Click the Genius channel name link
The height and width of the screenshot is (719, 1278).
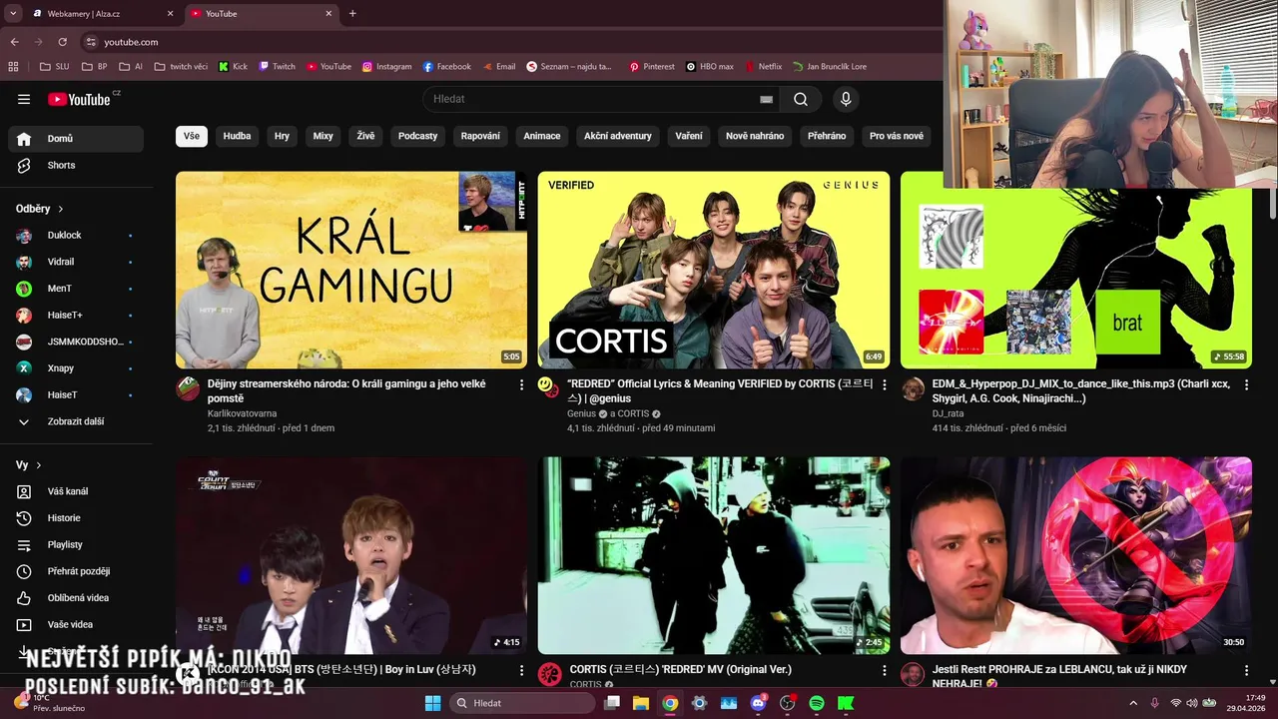(x=580, y=413)
